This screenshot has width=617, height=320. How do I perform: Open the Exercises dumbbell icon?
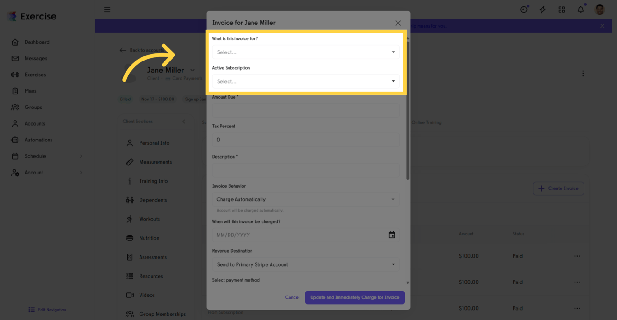(15, 75)
